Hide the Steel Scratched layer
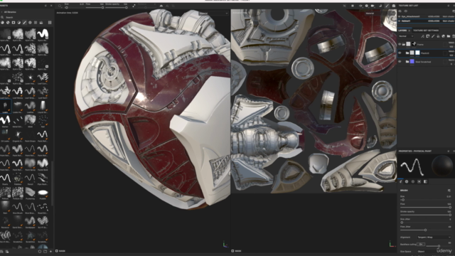 point(400,62)
